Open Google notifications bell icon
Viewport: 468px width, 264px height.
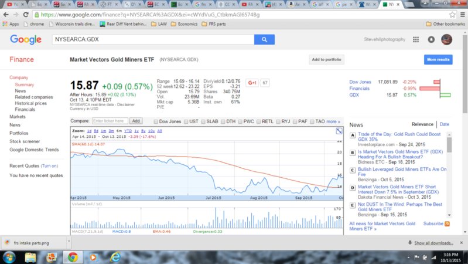point(431,39)
